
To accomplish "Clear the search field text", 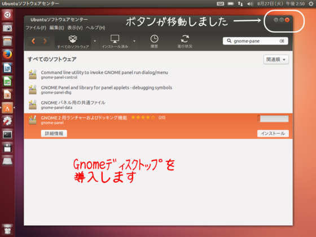I will tap(282, 41).
